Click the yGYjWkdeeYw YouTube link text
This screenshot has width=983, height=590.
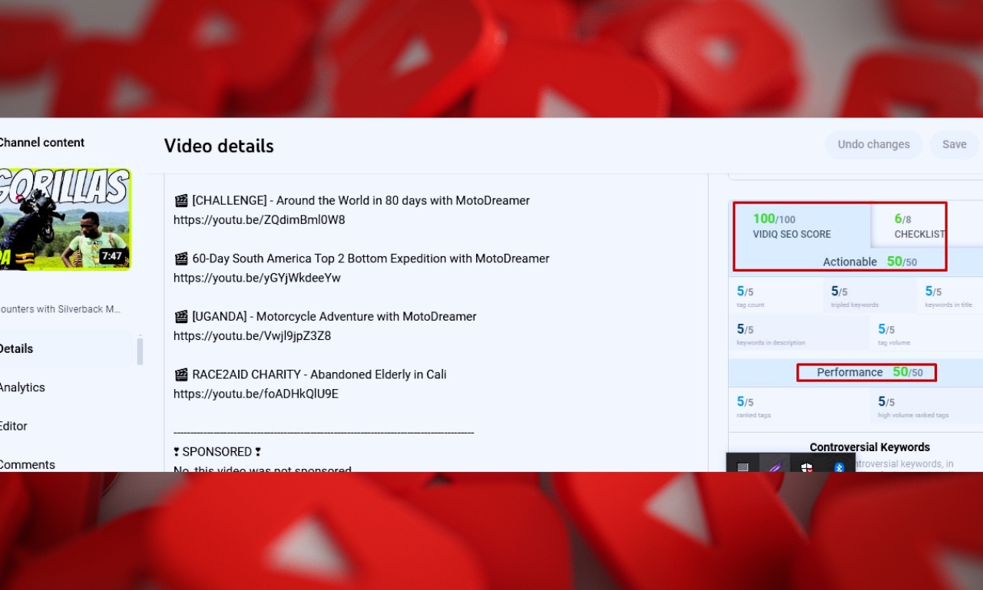click(x=257, y=278)
